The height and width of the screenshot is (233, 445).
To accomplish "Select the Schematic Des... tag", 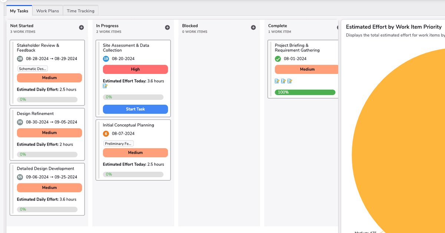I will (33, 69).
